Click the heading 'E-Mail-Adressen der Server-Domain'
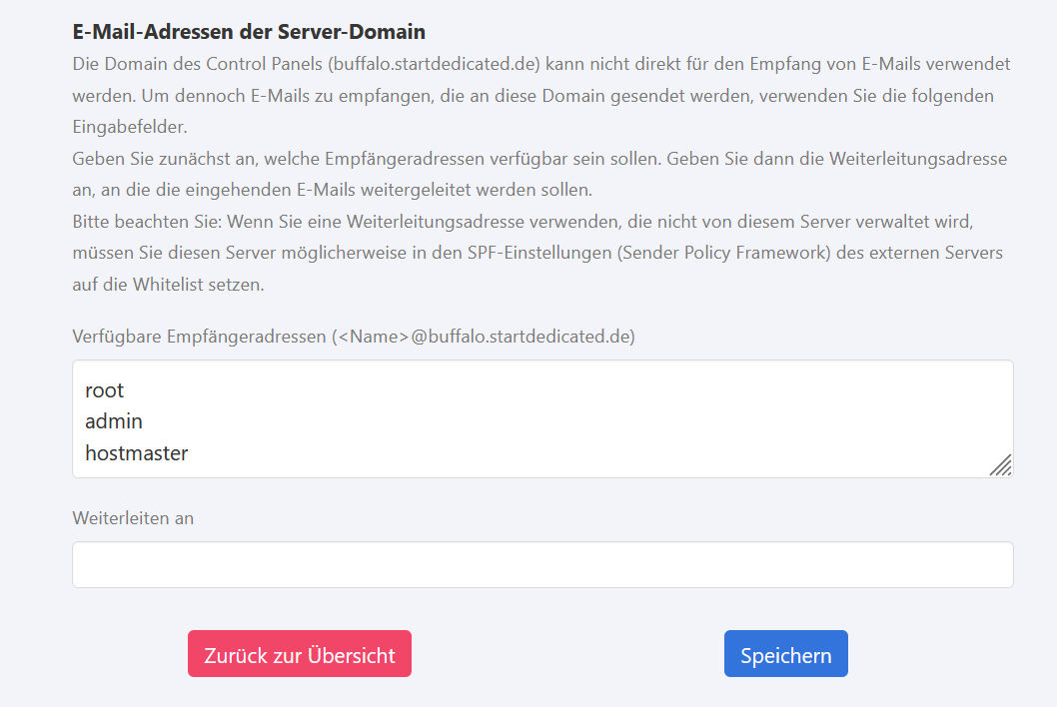1057x707 pixels. tap(249, 32)
